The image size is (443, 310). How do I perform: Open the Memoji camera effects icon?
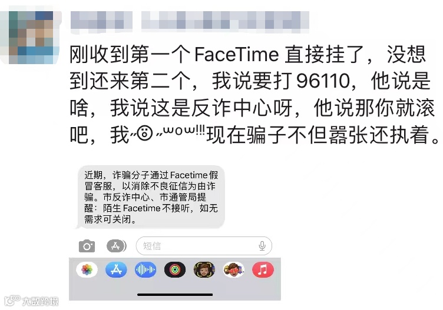tap(204, 269)
